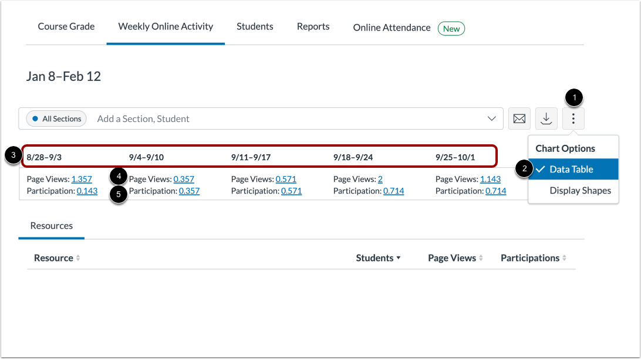Sort by the Page Views column arrows

[x=480, y=258]
